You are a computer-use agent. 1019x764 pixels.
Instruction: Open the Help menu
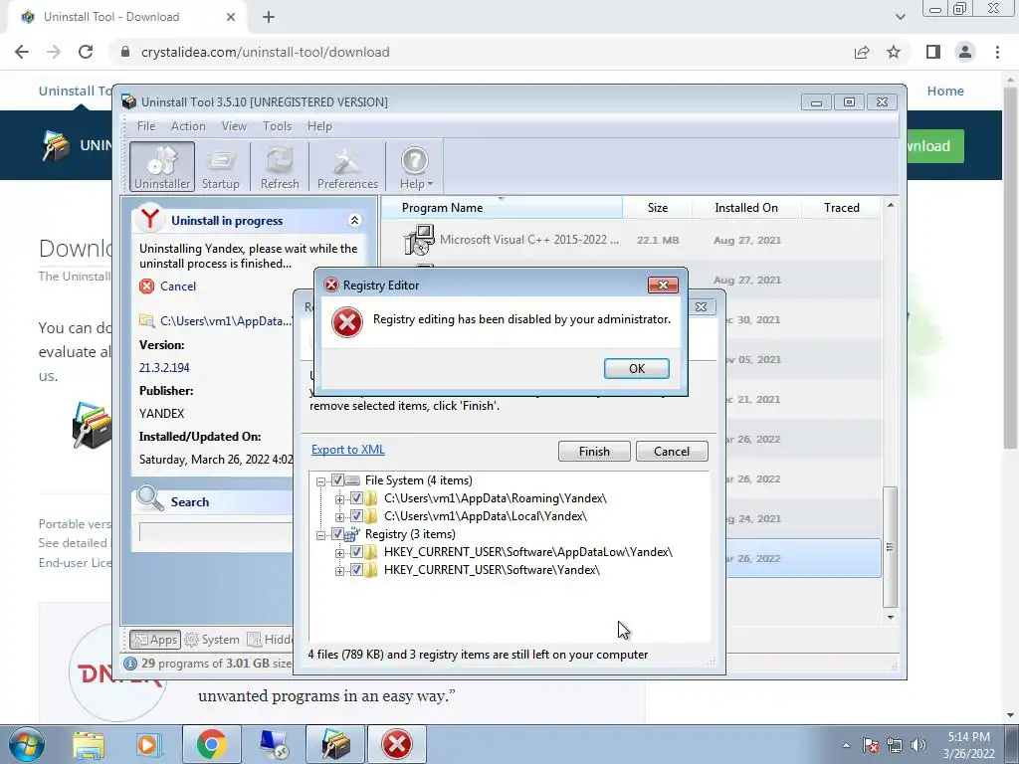point(319,126)
